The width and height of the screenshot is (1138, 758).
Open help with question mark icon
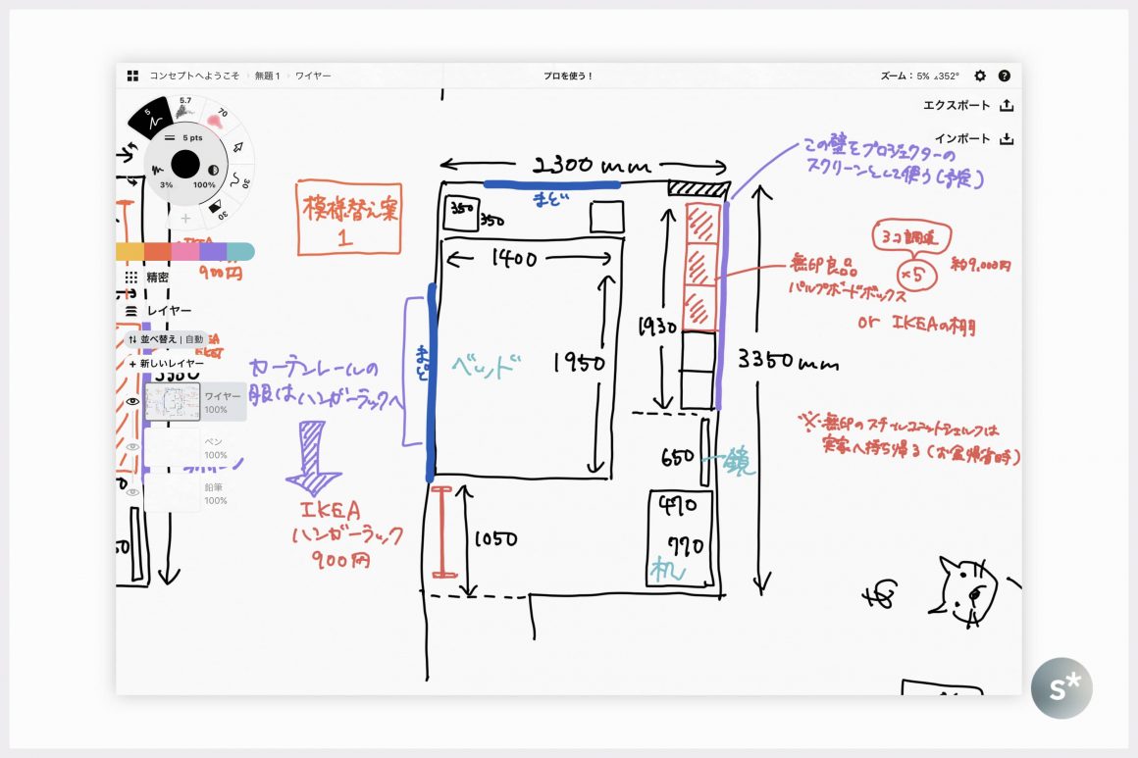(x=1004, y=76)
